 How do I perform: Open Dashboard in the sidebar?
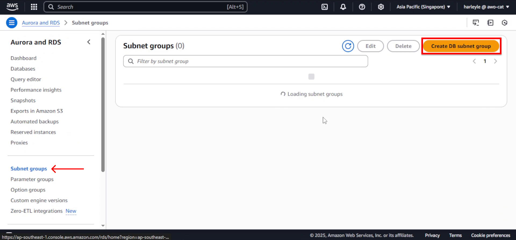click(x=23, y=58)
